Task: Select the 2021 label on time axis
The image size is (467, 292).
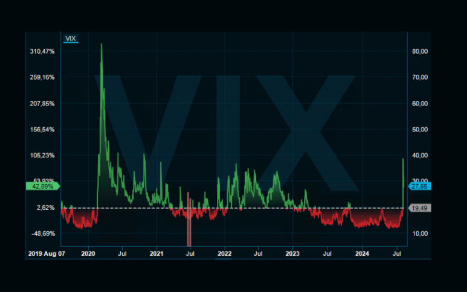Action: click(x=156, y=254)
